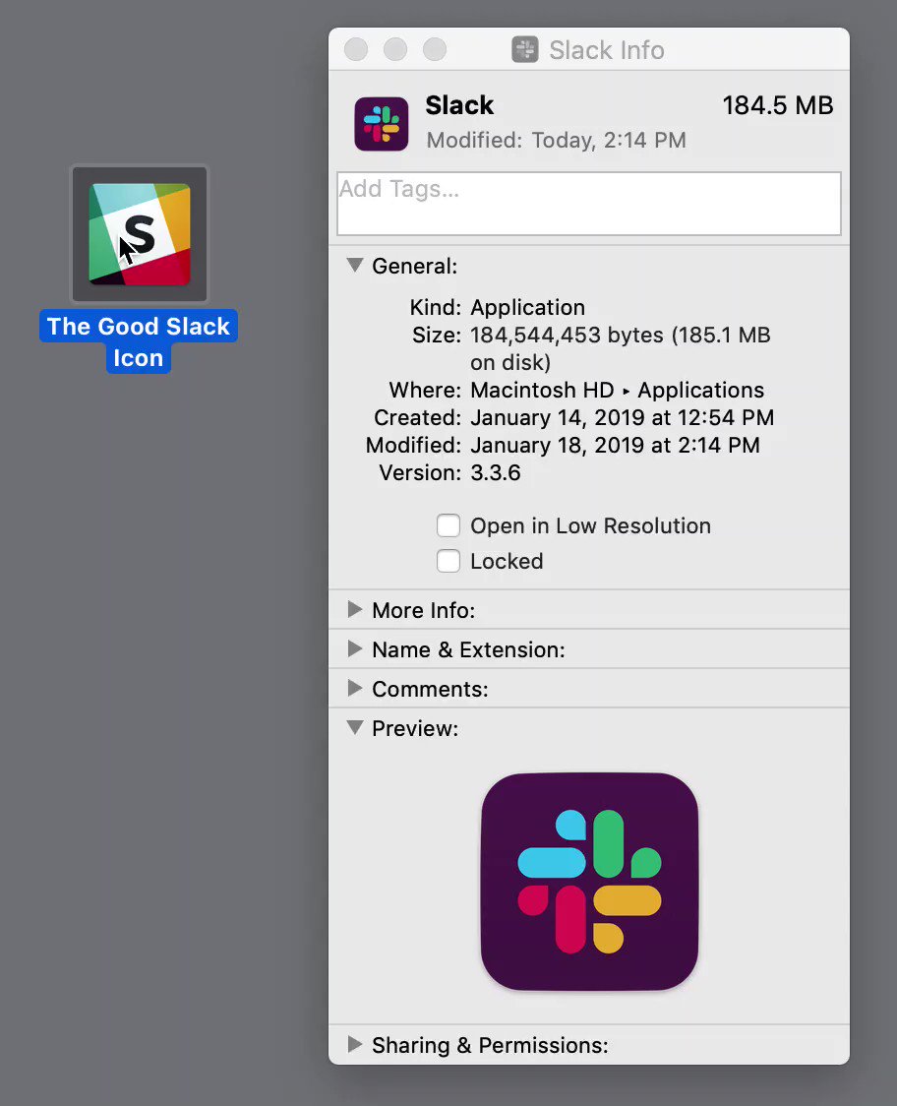Close the Slack Info window
Screen dimensions: 897x1106
(x=356, y=49)
